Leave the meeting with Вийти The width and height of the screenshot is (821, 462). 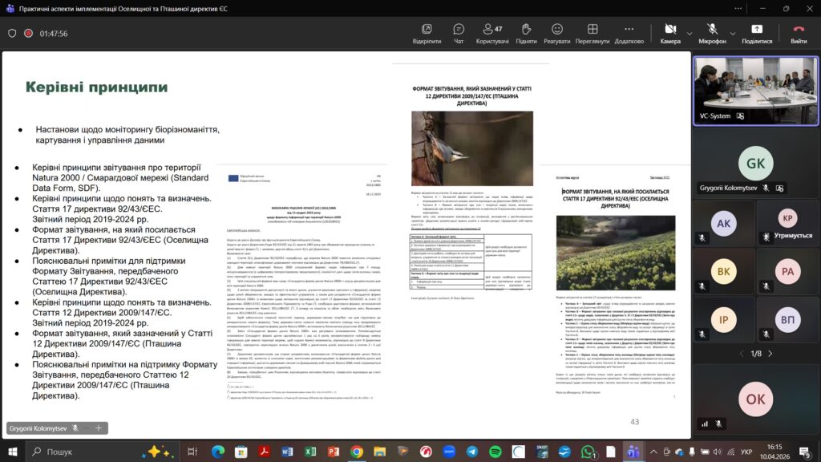click(x=799, y=33)
